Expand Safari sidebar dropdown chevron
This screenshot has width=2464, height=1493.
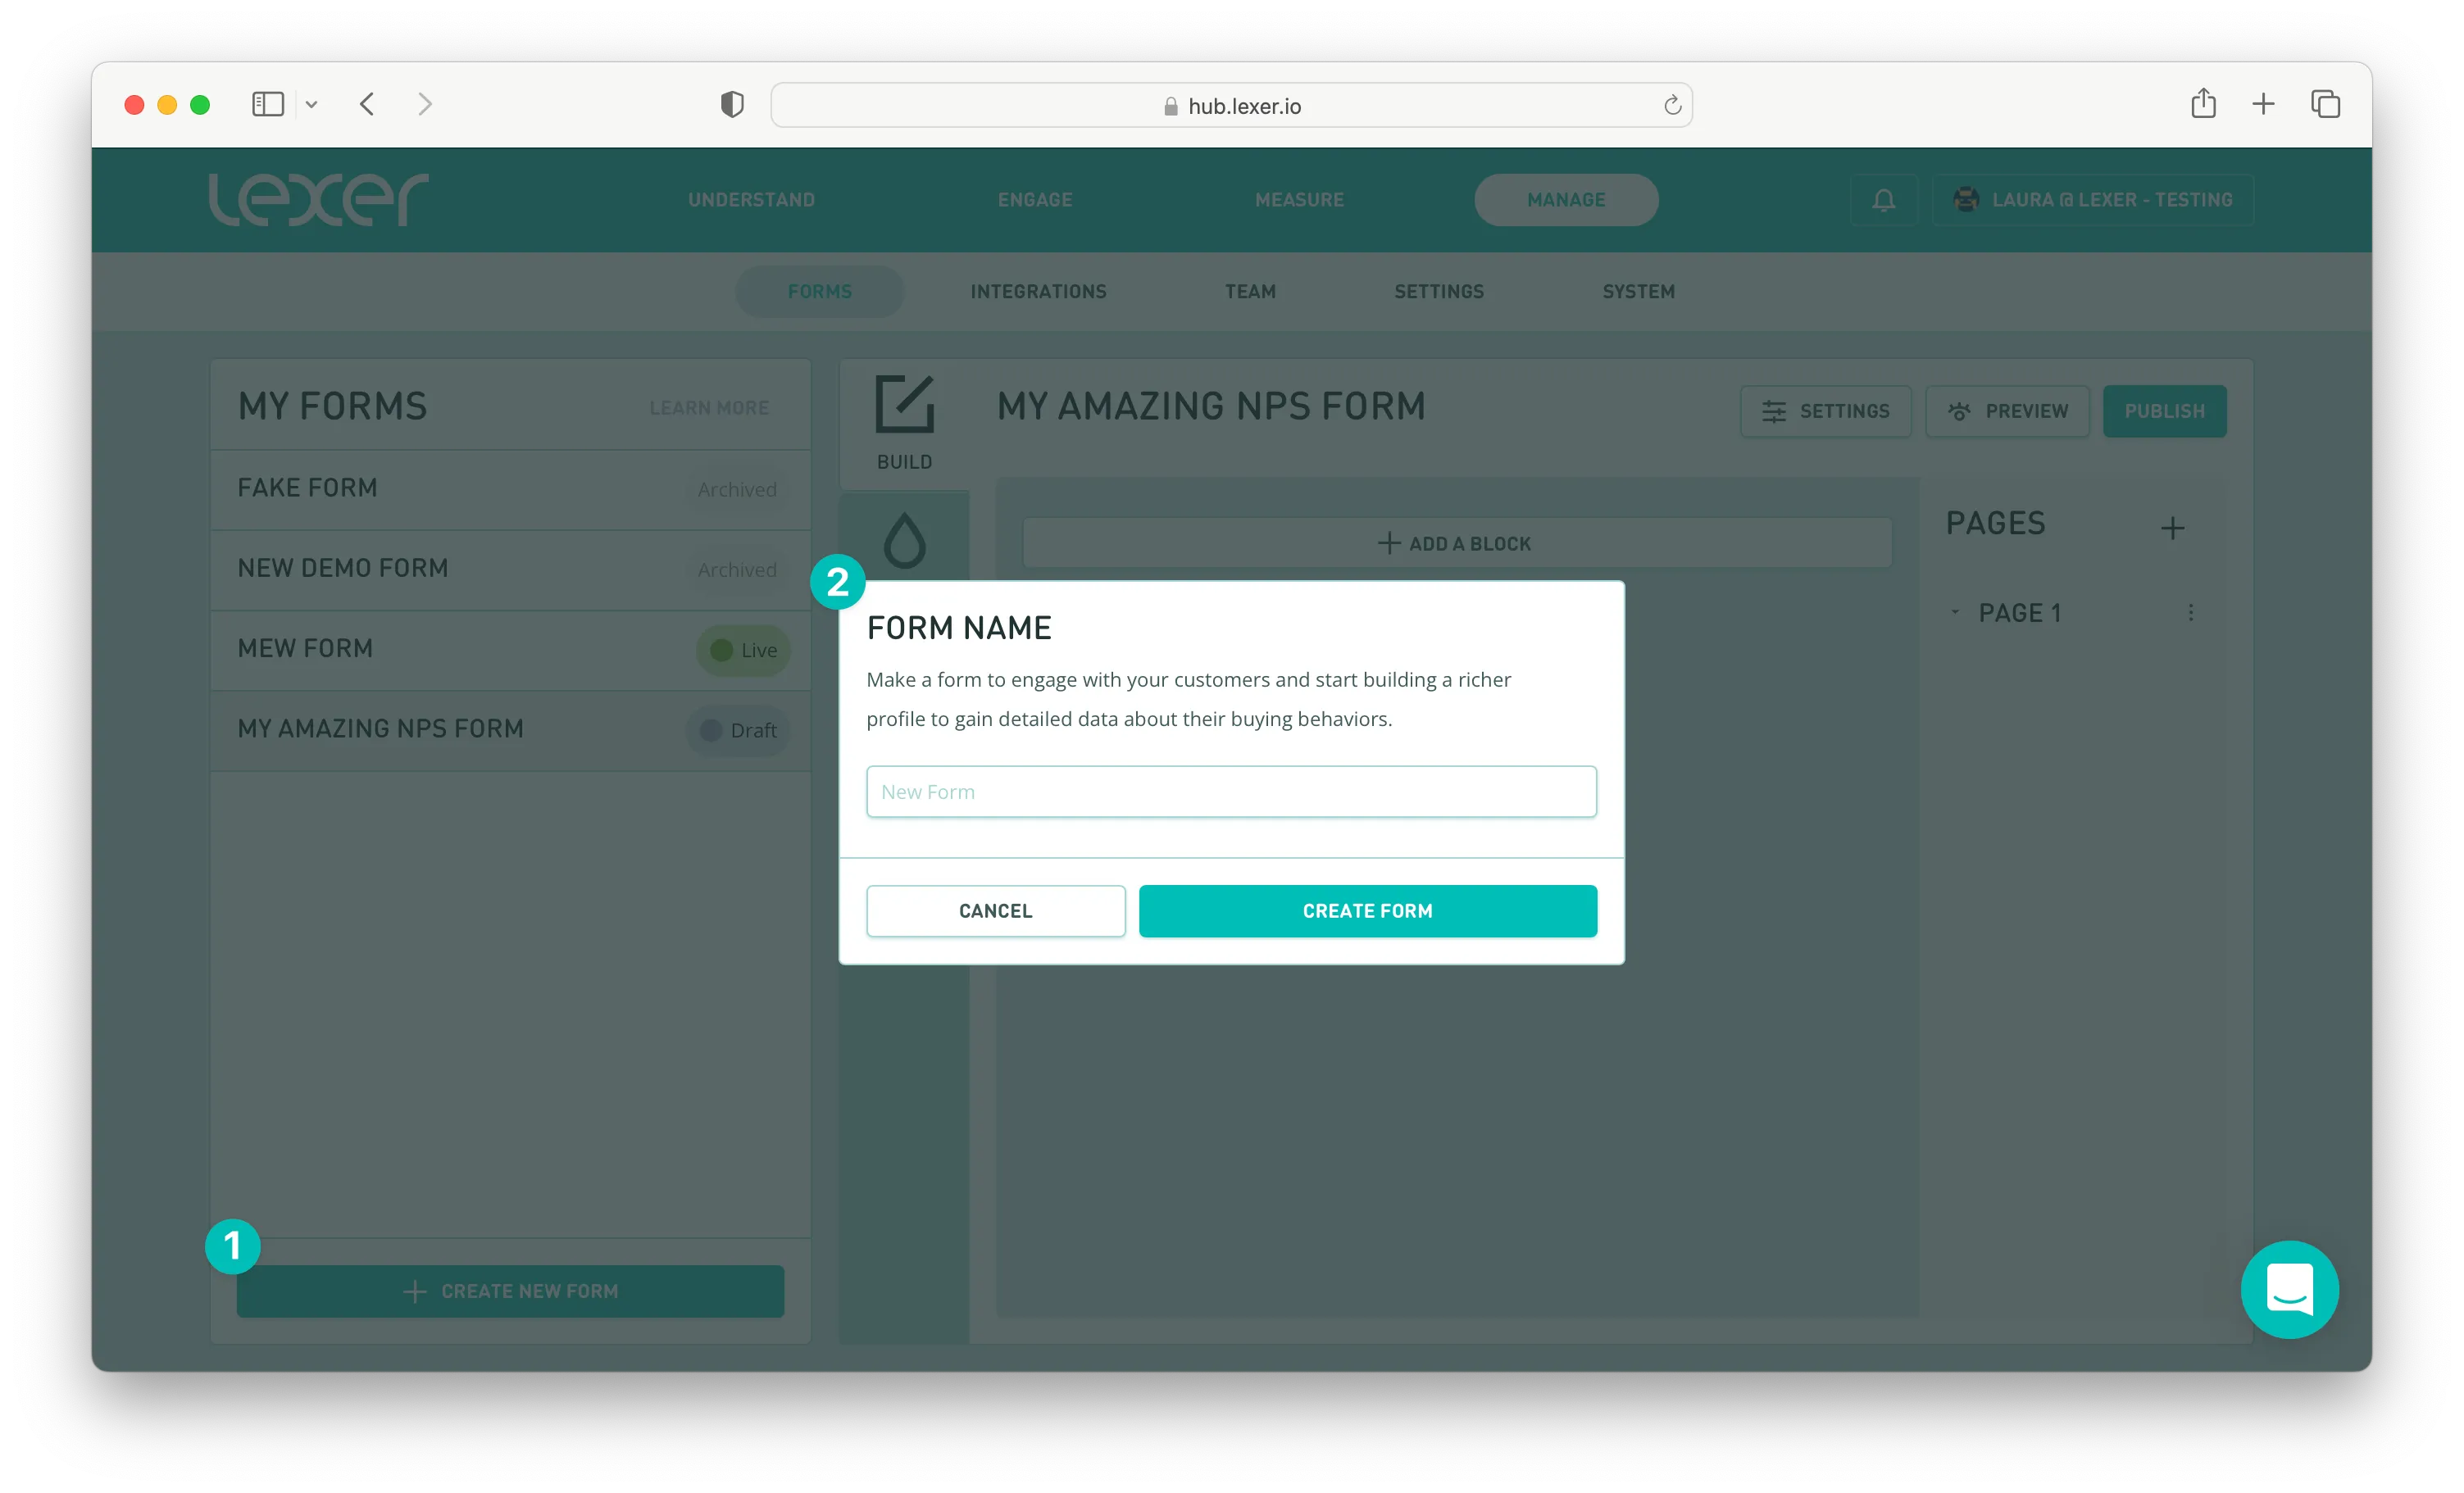click(312, 104)
